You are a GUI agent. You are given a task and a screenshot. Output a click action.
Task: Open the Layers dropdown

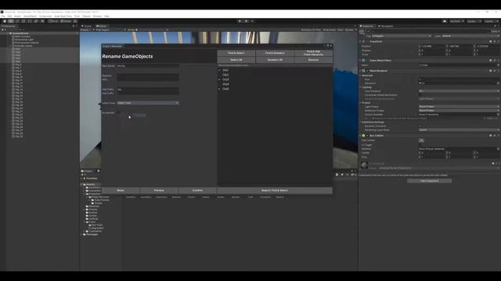coord(474,21)
